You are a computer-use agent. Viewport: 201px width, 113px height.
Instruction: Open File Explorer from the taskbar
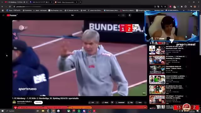pos(43,111)
